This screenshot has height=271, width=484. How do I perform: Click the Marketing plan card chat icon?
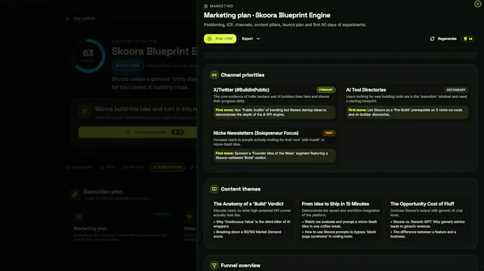click(x=79, y=217)
